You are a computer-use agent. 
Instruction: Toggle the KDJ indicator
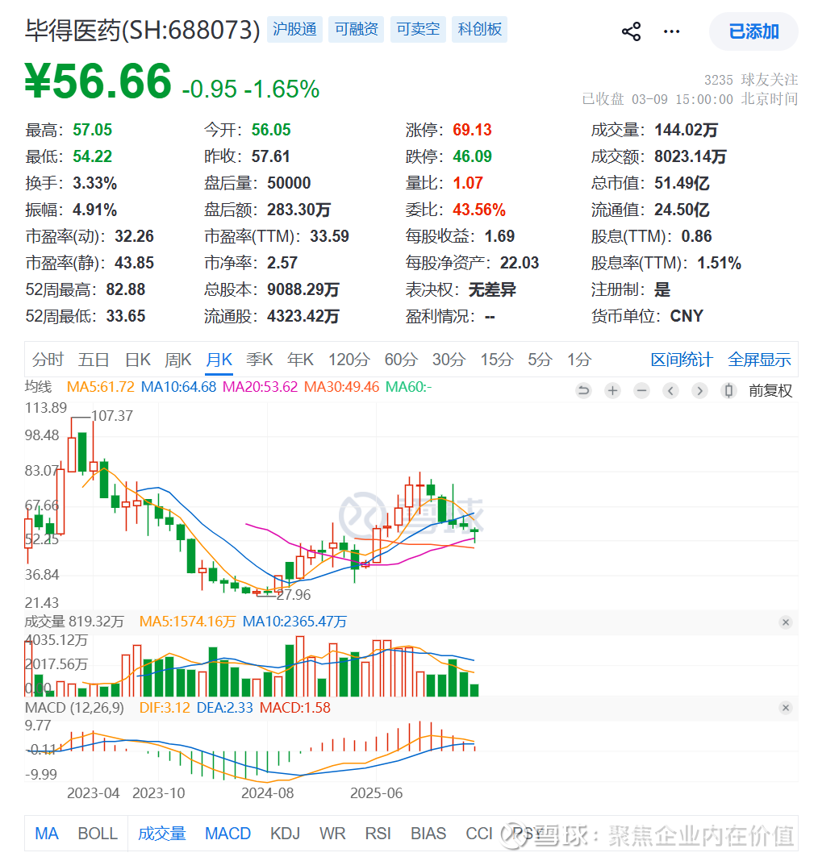pyautogui.click(x=285, y=834)
